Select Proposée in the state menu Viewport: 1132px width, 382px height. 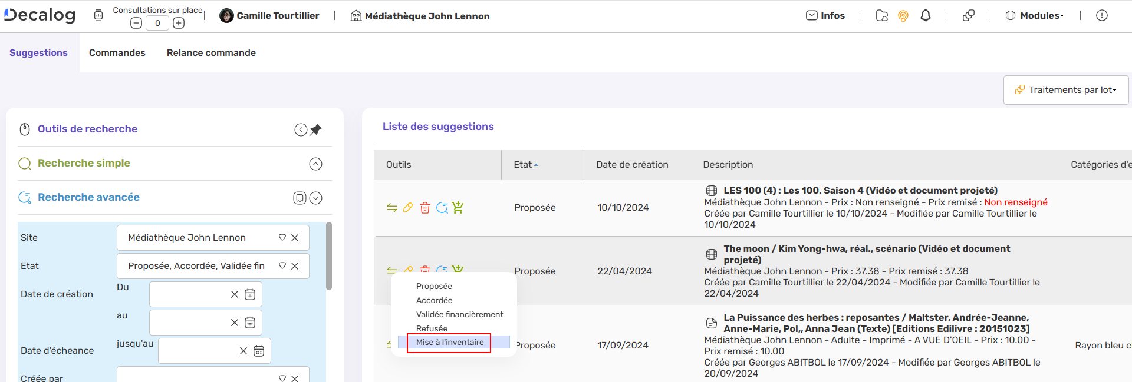coord(434,287)
